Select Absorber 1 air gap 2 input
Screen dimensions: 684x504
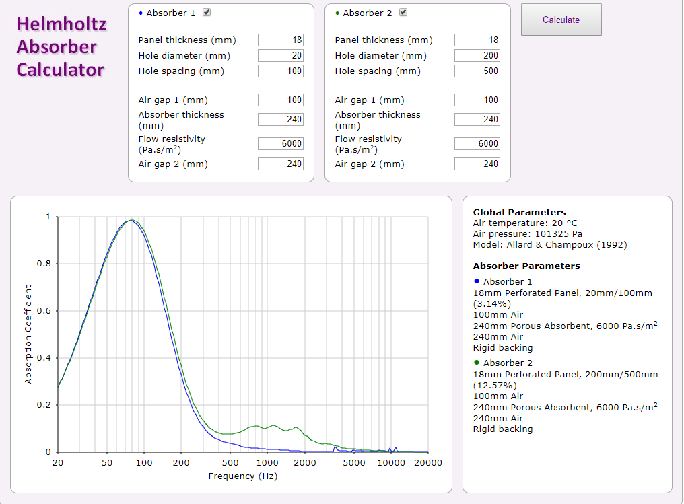point(280,164)
